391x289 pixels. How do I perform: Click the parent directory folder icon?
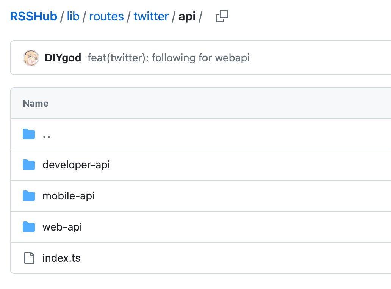coord(29,134)
